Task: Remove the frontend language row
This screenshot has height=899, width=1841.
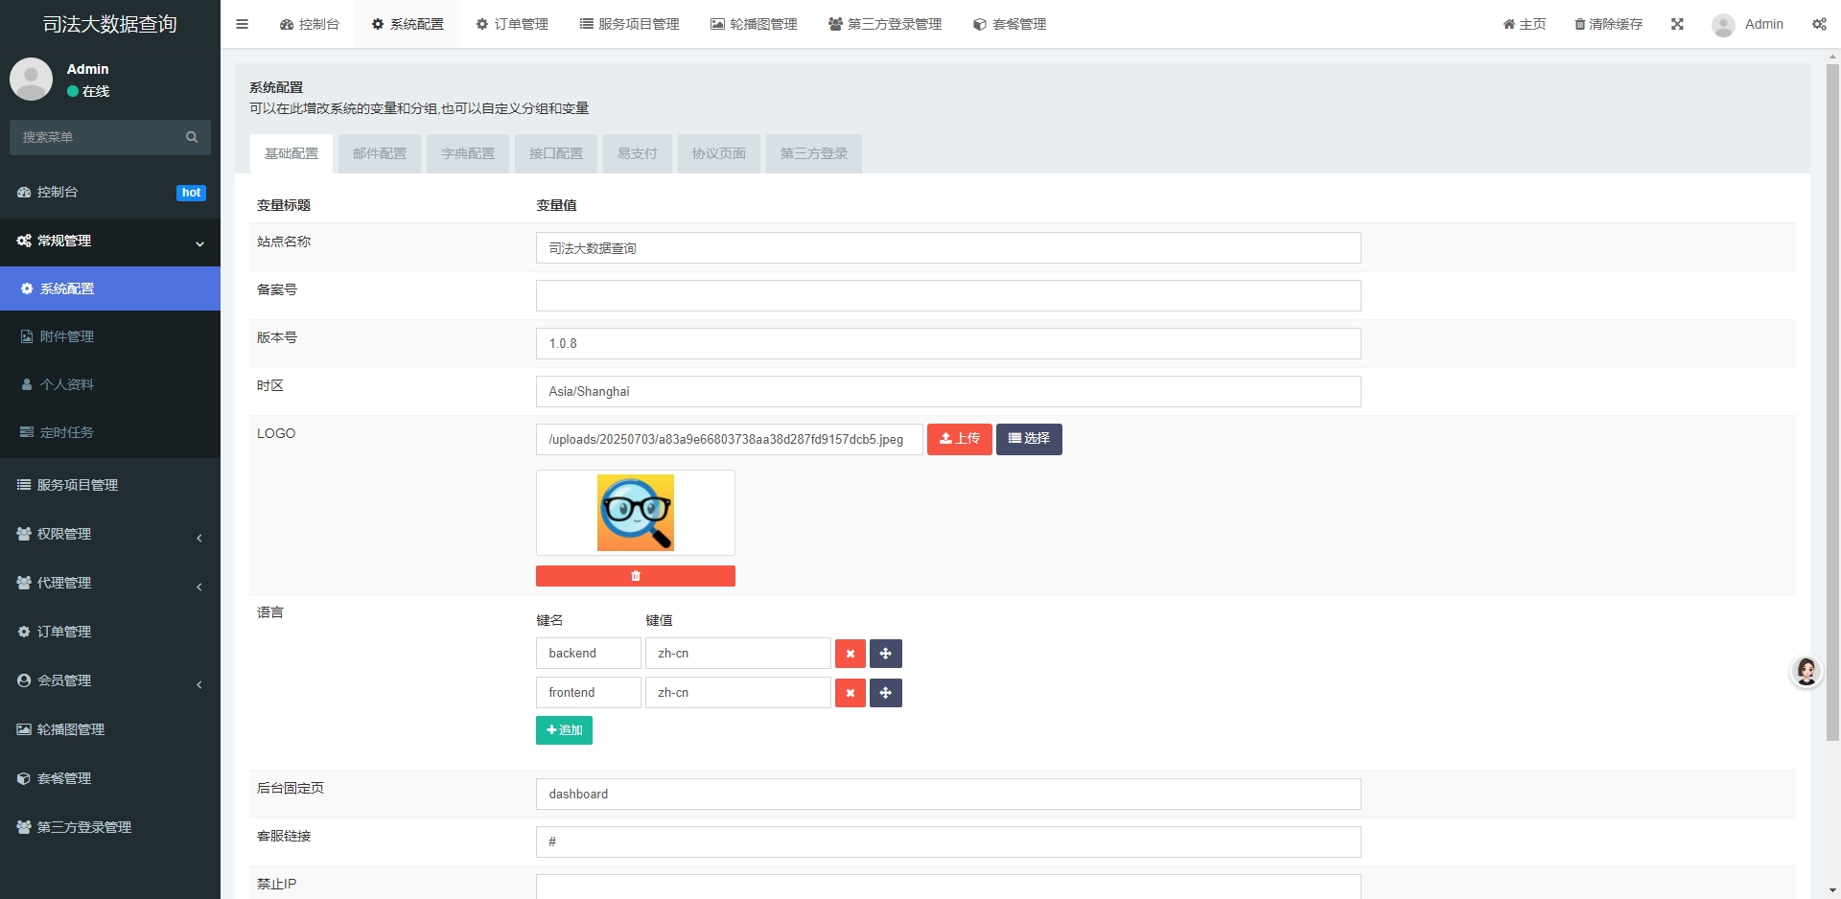Action: [851, 693]
